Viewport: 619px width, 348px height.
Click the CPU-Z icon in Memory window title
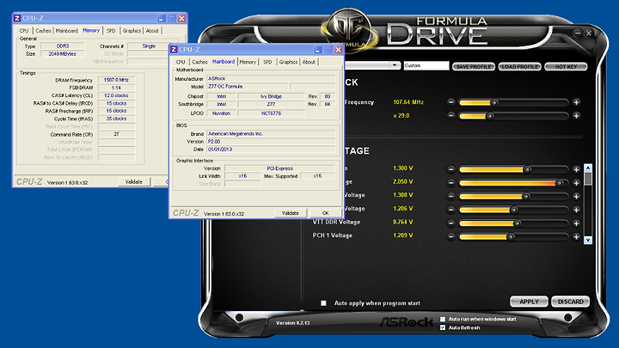[x=17, y=18]
